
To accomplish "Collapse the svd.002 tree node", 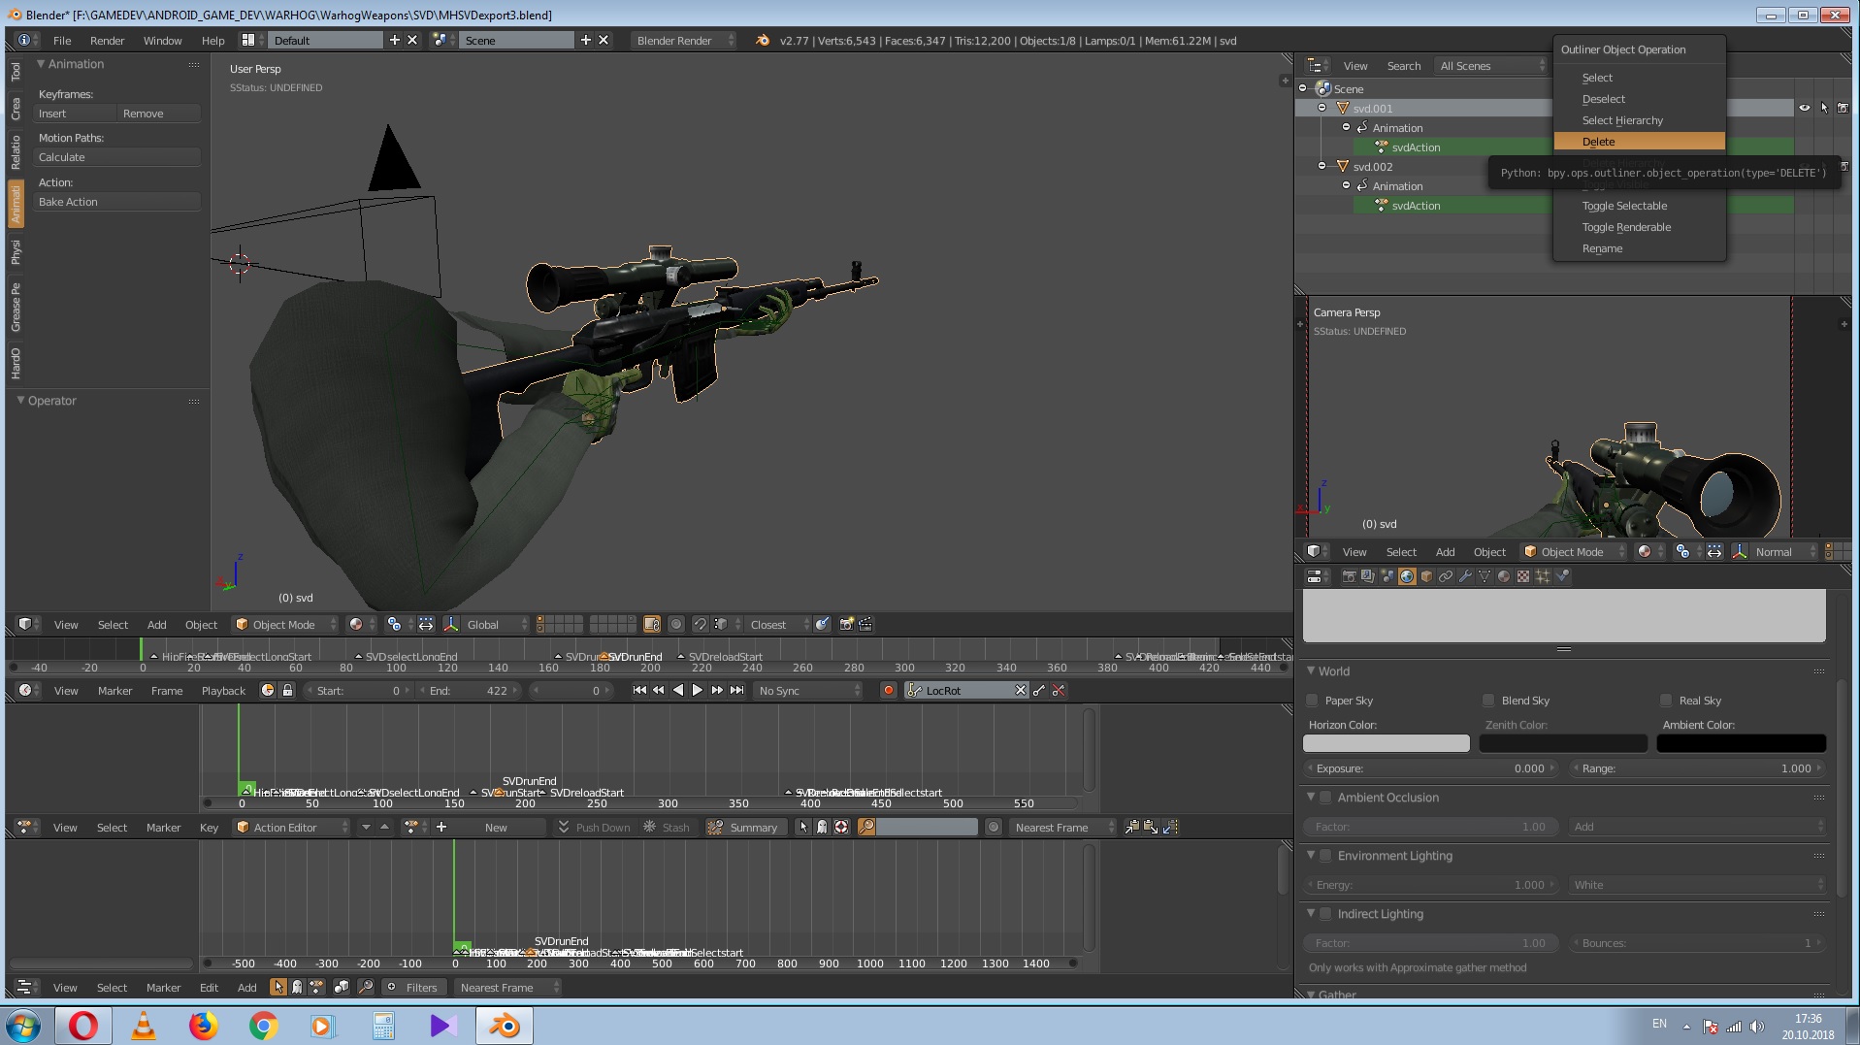I will click(x=1322, y=167).
